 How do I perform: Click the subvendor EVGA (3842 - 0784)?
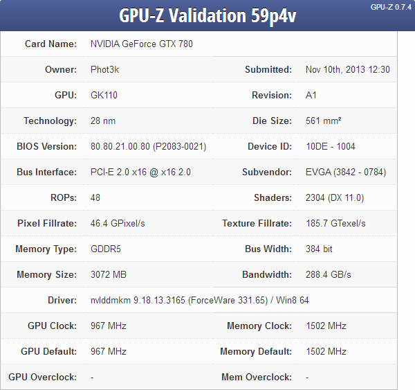[345, 172]
